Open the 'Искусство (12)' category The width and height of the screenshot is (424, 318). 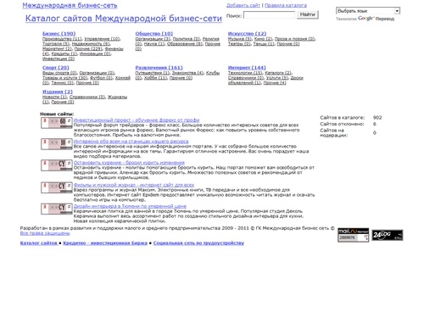[248, 34]
